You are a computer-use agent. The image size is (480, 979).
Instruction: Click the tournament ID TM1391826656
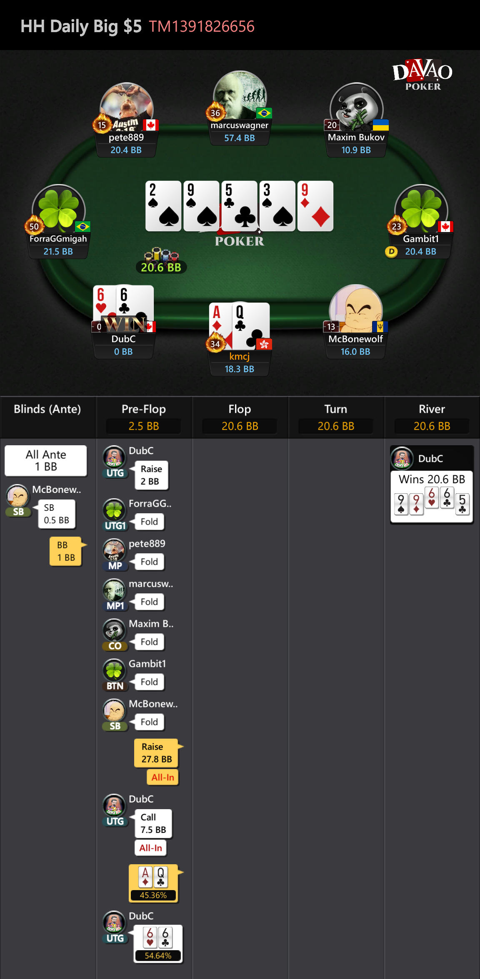tap(202, 26)
